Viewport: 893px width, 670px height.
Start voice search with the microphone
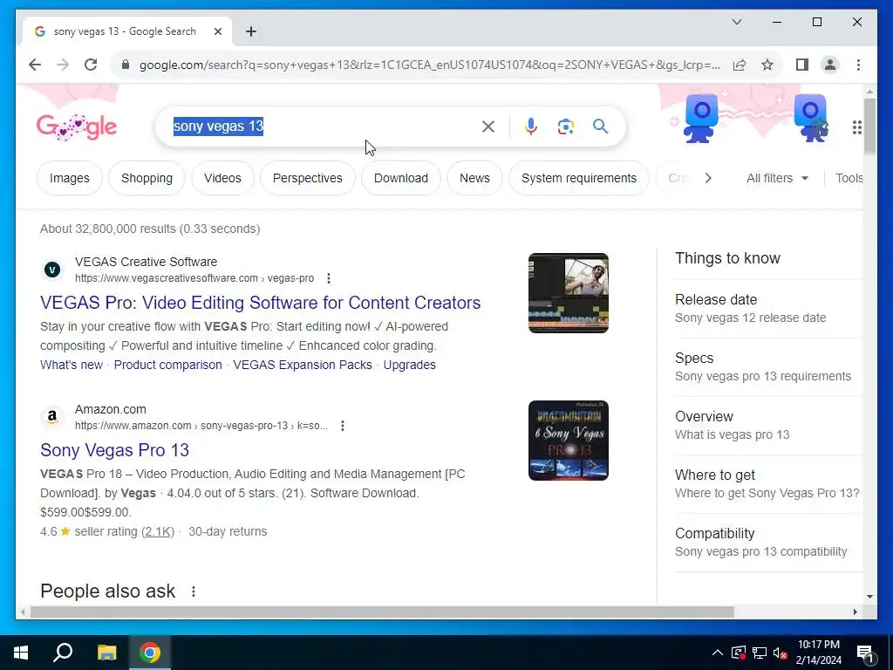pyautogui.click(x=531, y=126)
